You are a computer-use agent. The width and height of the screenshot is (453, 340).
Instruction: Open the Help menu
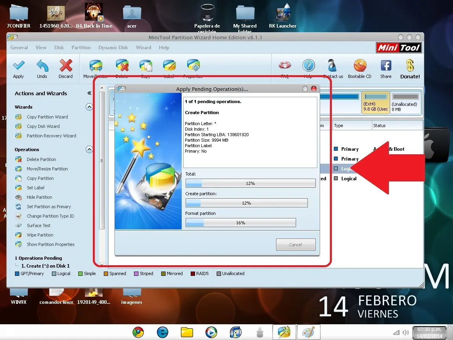coord(164,47)
